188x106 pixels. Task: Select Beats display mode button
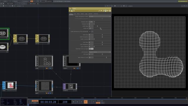pyautogui.click(x=35, y=103)
